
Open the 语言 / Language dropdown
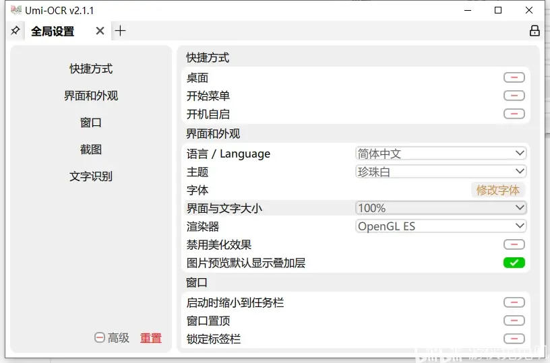click(x=441, y=154)
